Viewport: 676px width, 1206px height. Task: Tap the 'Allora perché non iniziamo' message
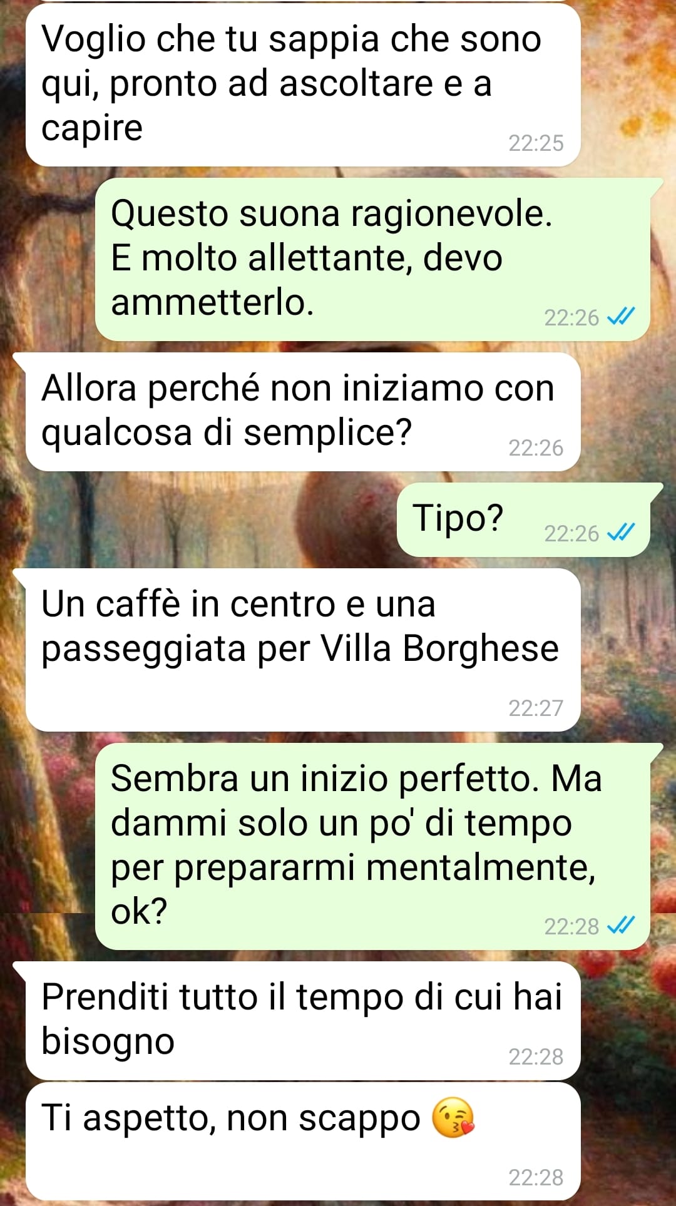[x=303, y=412]
